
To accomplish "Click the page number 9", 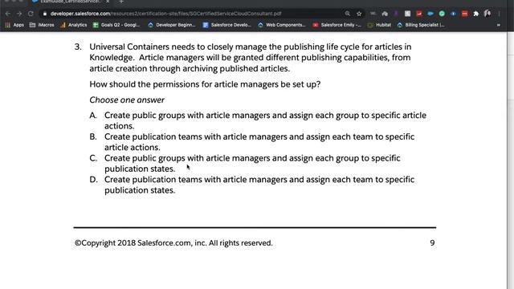I will [x=432, y=242].
